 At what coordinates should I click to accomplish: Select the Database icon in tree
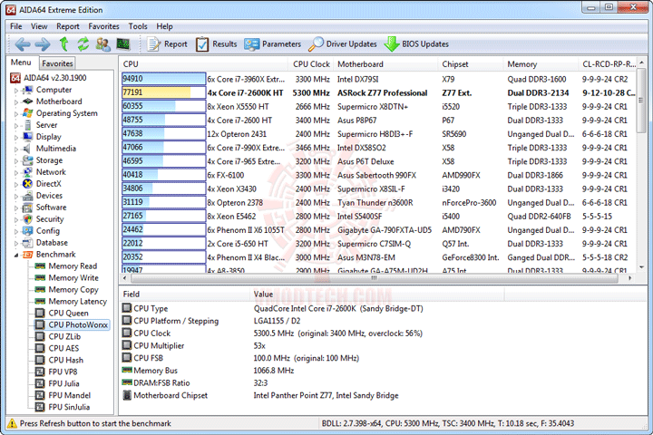coord(27,243)
